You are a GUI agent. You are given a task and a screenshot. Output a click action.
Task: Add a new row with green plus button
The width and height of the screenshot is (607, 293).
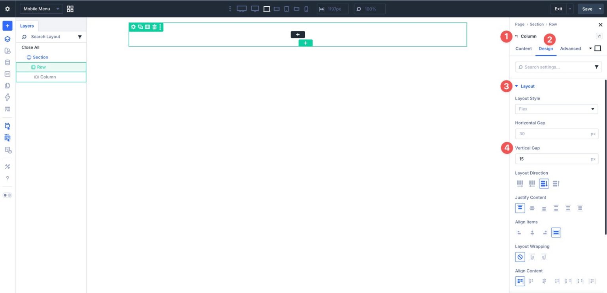pyautogui.click(x=305, y=43)
